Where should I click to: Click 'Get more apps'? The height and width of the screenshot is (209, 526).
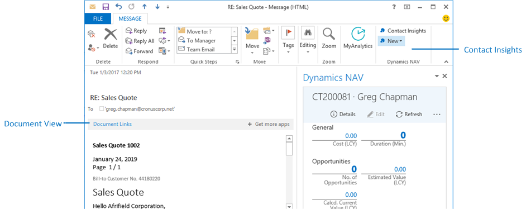click(x=269, y=124)
